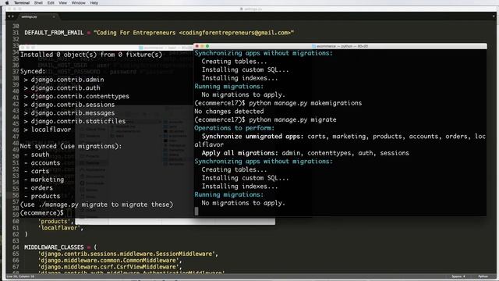Viewport: 499px width, 281px height.
Task: Click '- accounts' in not synced list
Action: pos(42,163)
